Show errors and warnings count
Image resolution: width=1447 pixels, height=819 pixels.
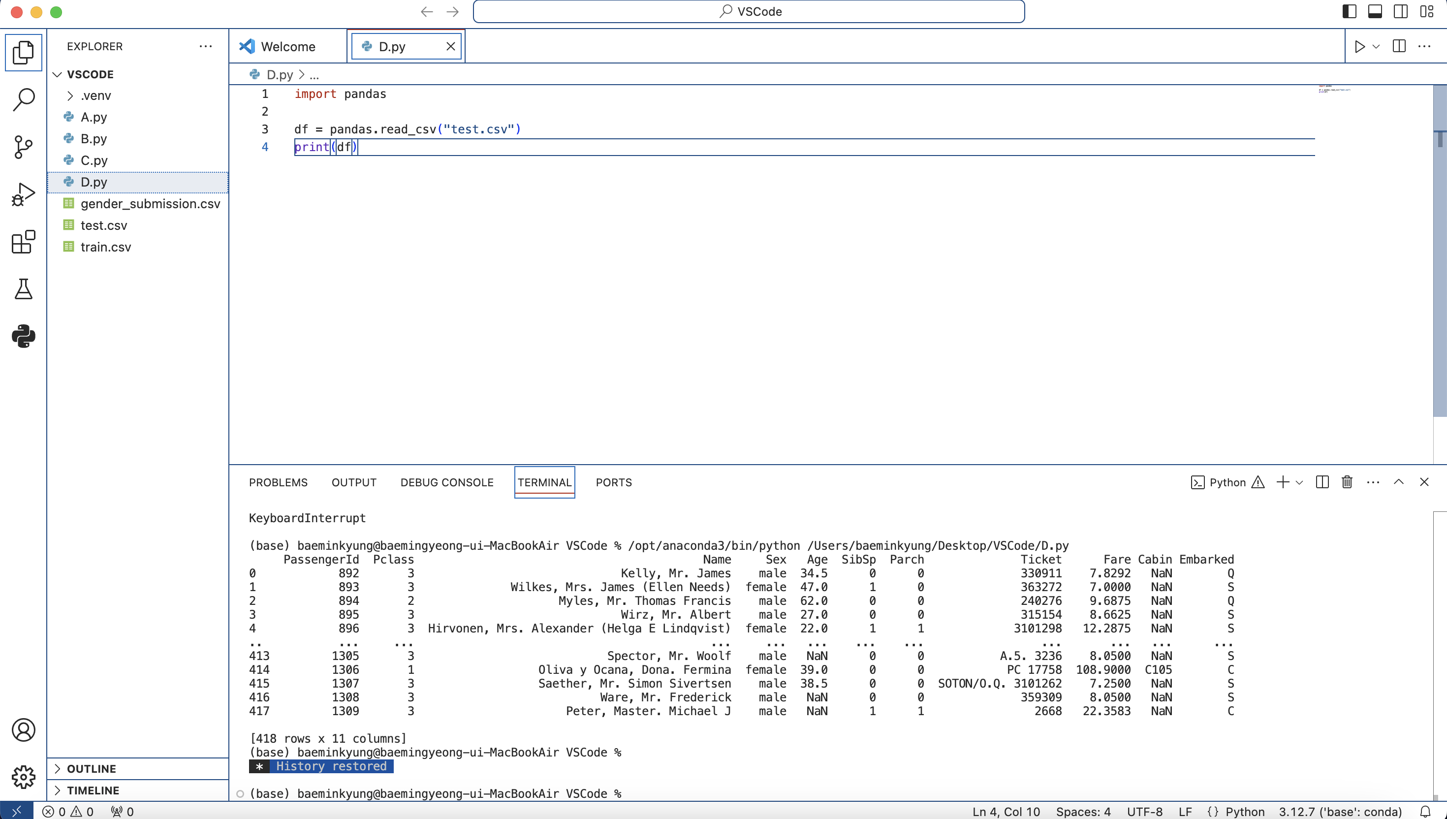pyautogui.click(x=68, y=811)
